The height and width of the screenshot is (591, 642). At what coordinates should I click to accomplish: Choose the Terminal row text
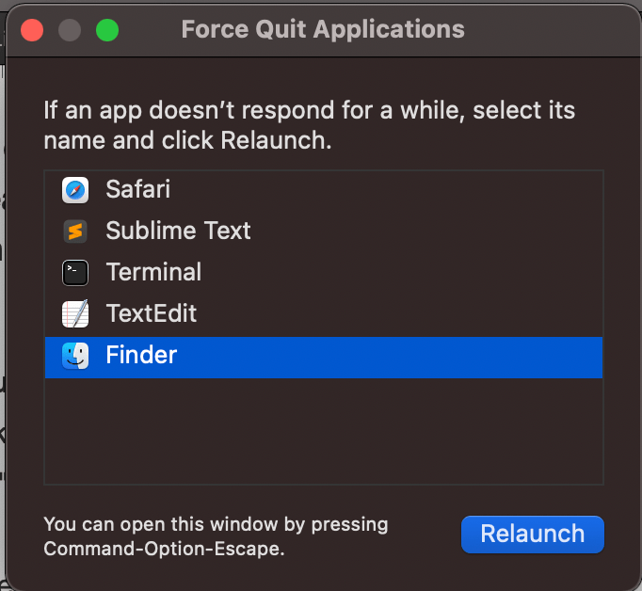pos(153,272)
